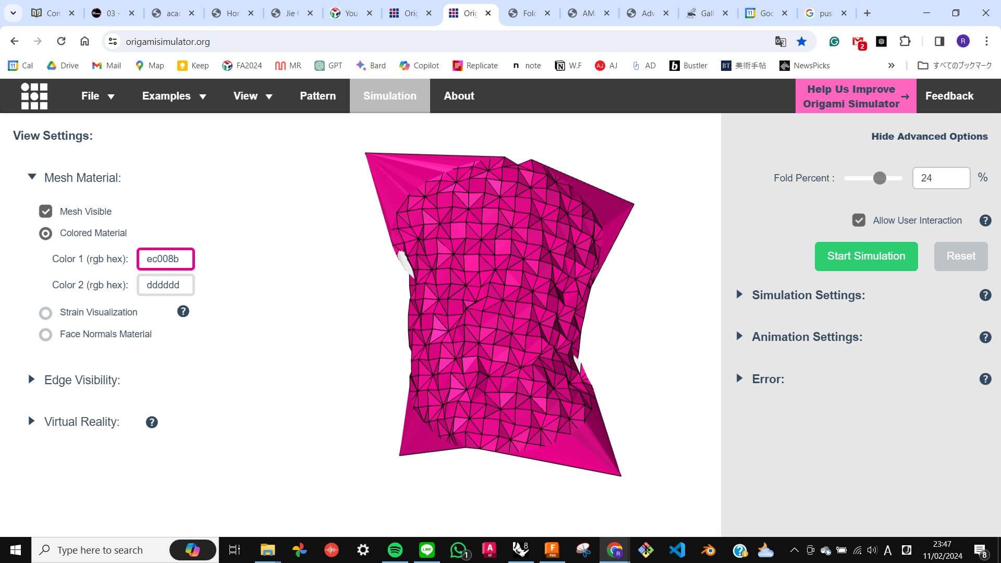Image resolution: width=1001 pixels, height=563 pixels.
Task: Open the Chrome side panel icon
Action: tap(939, 41)
